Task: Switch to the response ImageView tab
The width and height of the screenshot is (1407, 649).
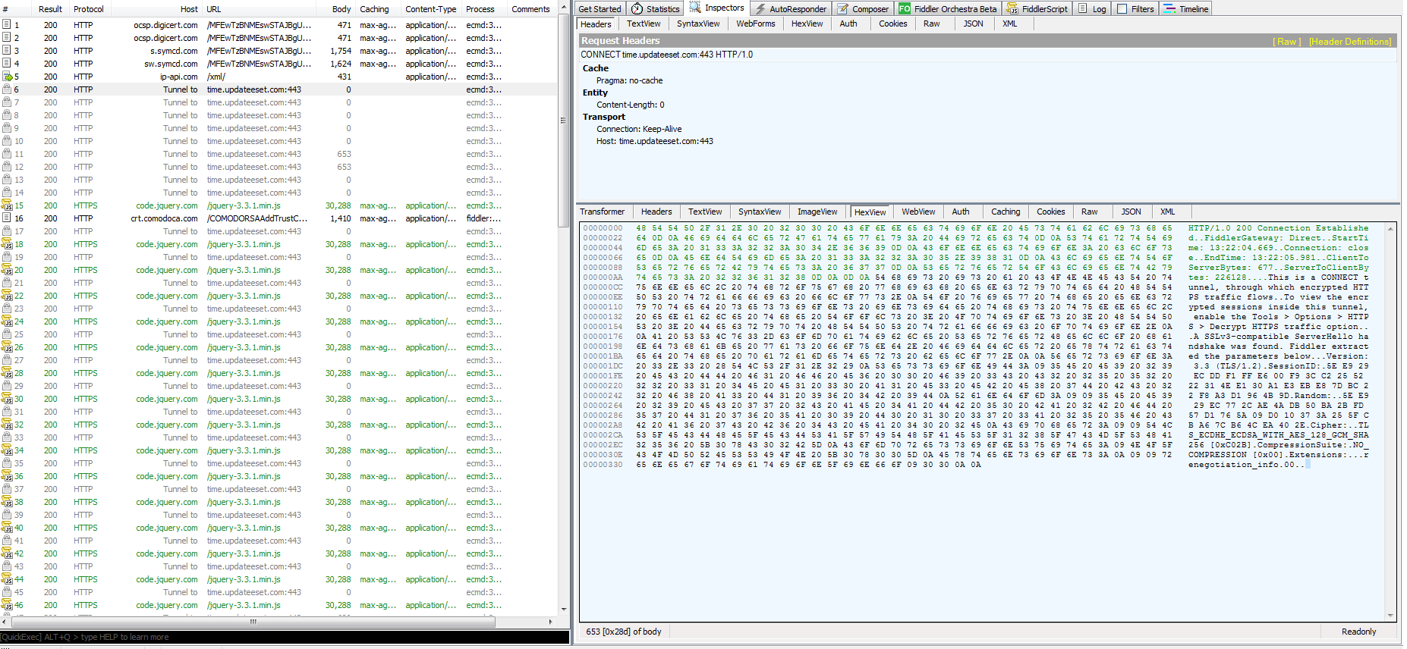Action: pos(817,212)
